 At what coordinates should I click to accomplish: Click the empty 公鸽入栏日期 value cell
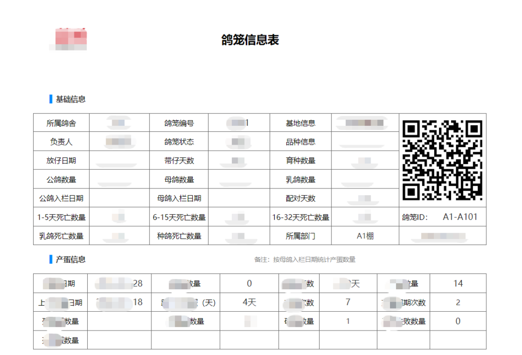point(120,198)
